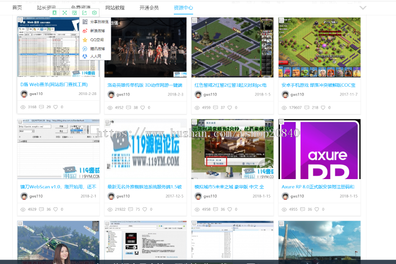Select the checkbox on the Axure RP thumbnail
Screen dimensions: 396x264
pyautogui.click(x=281, y=122)
